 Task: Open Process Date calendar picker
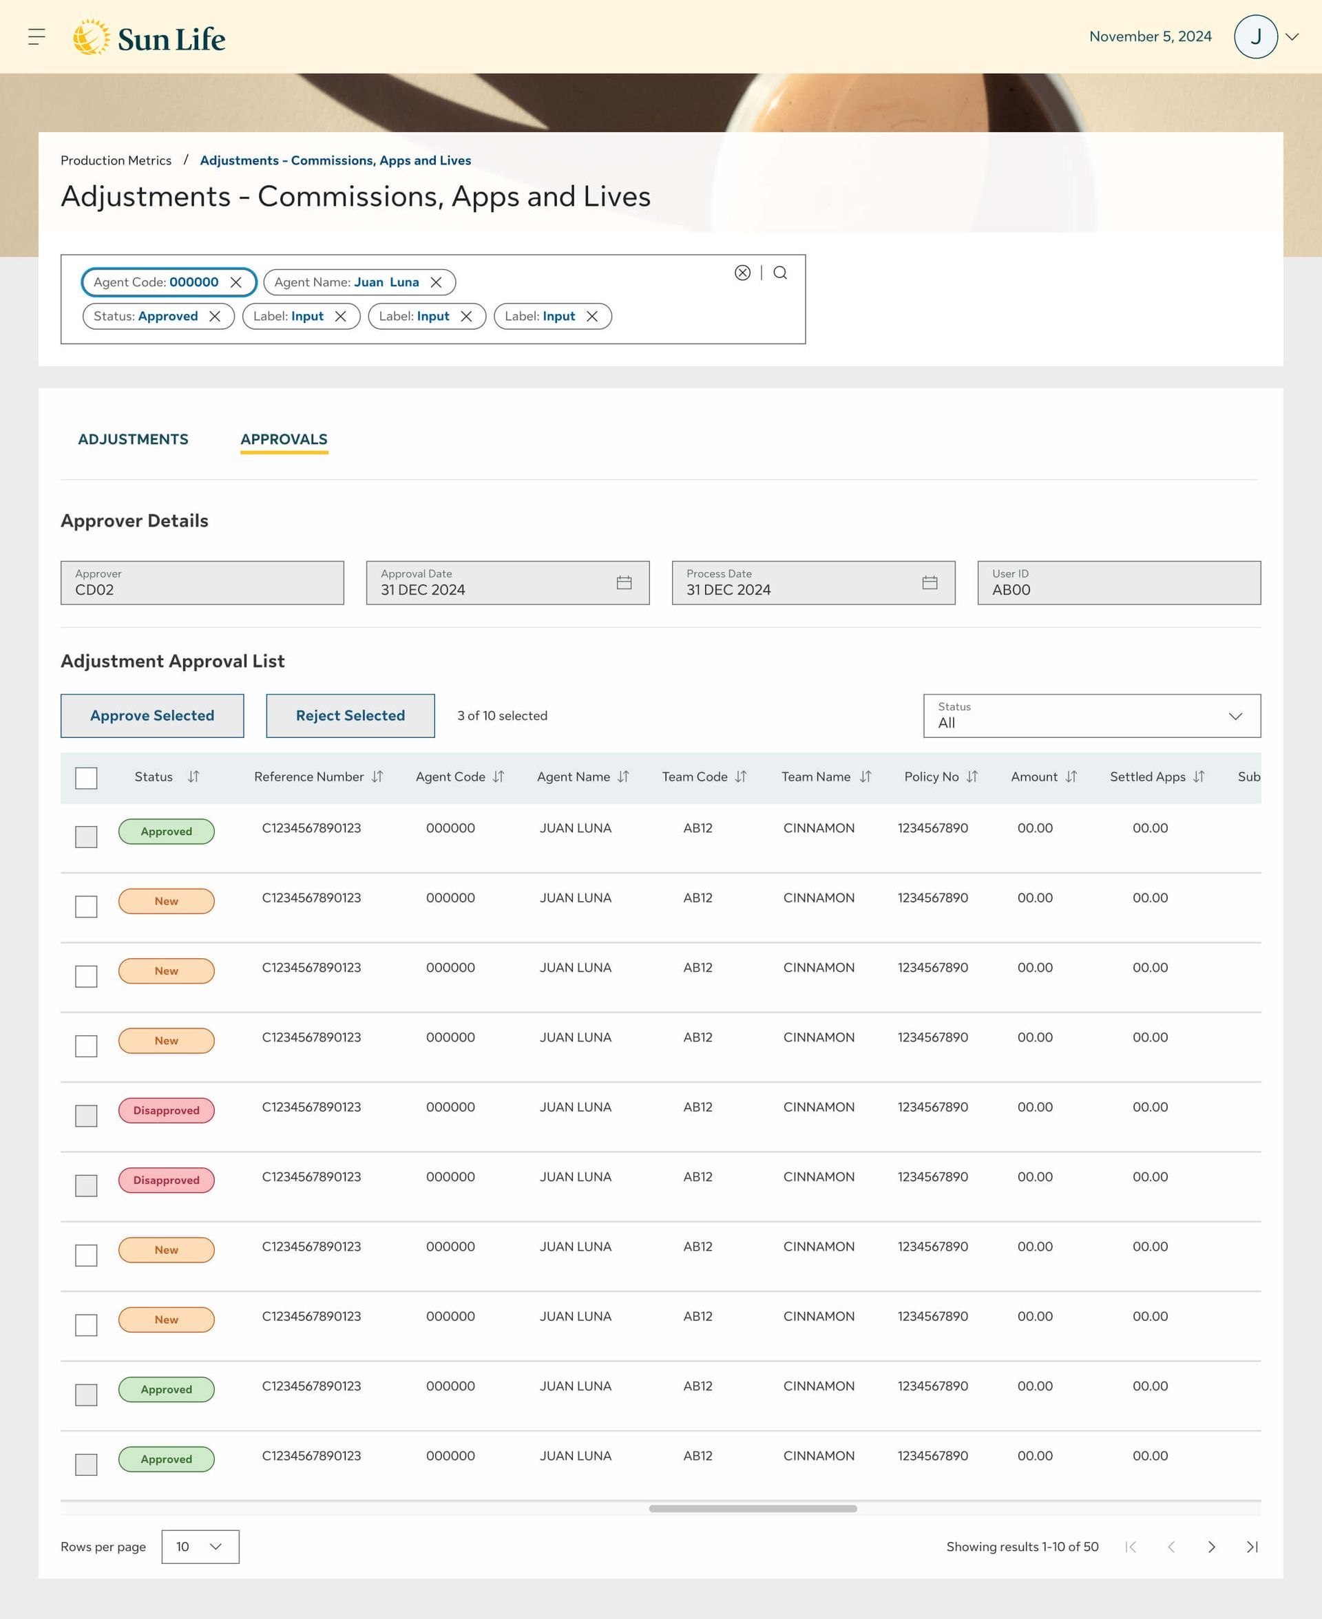(x=929, y=582)
